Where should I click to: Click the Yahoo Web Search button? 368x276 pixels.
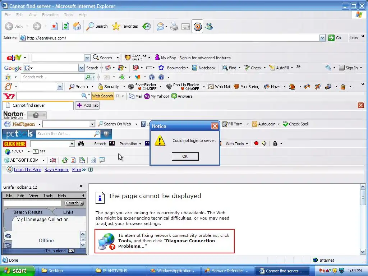[102, 96]
